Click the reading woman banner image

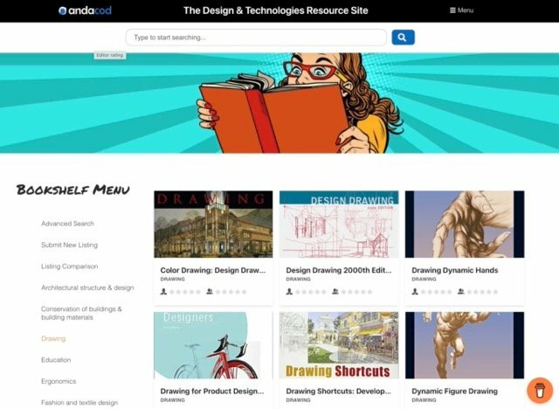[279, 103]
